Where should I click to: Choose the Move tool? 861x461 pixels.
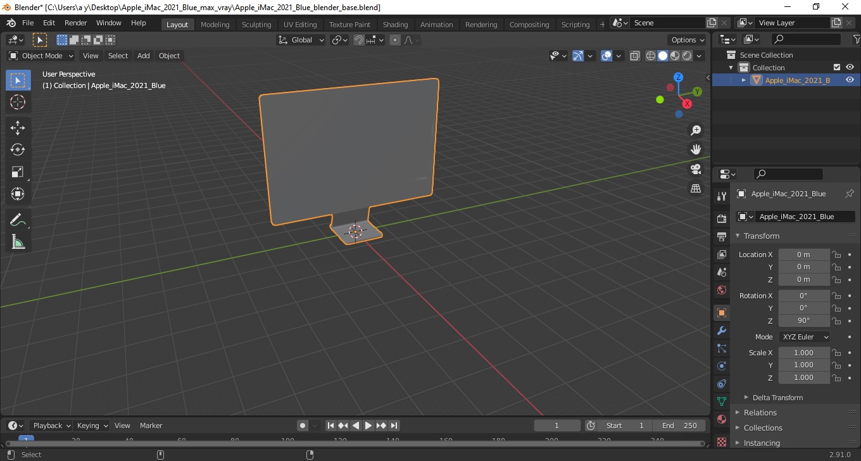click(18, 128)
